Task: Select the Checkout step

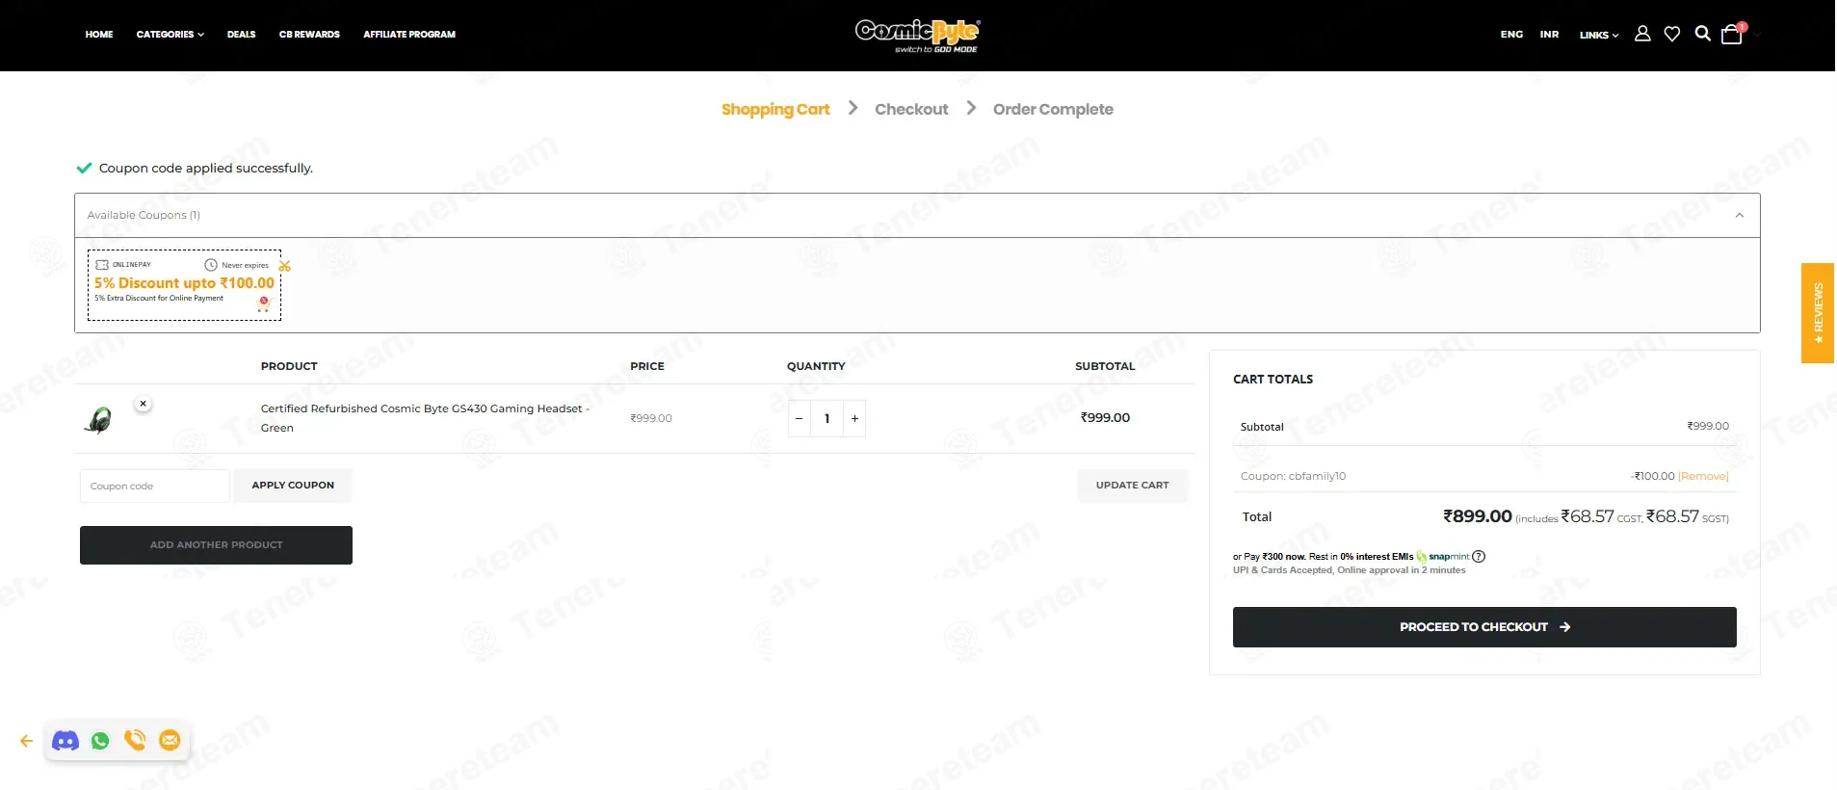Action: 911,109
